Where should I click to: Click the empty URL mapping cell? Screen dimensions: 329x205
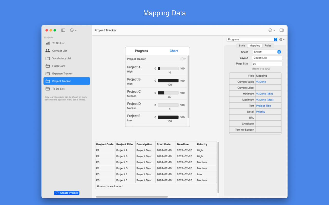pyautogui.click(x=268, y=118)
